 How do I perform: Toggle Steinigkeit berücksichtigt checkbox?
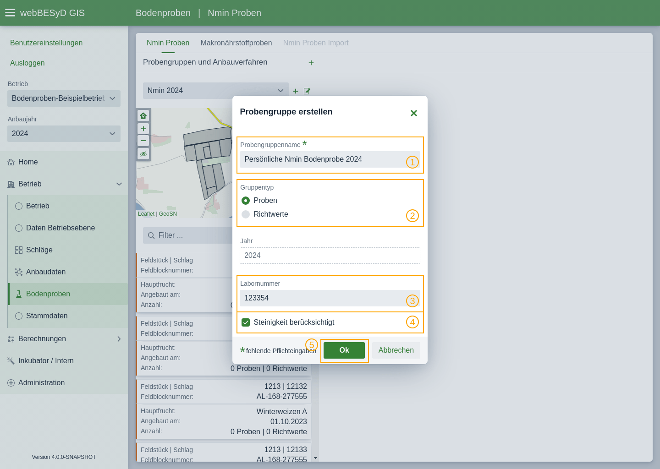[x=246, y=322]
